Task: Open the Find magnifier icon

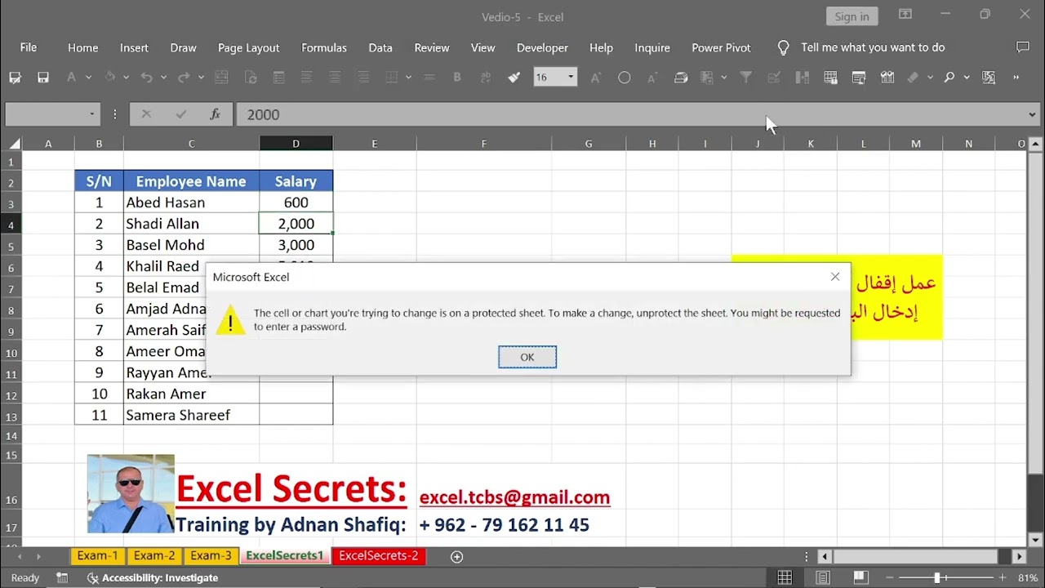Action: 949,78
